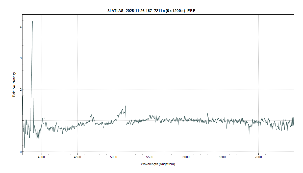This screenshot has width=303, height=173.
Task: Click the small emission bump near 4700 Angstrom
Action: point(91,115)
